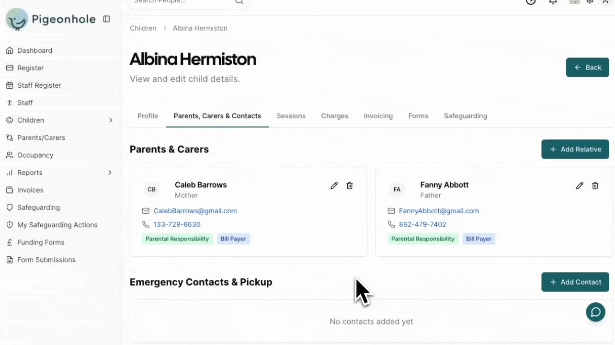Select the Sessions tab

(291, 116)
